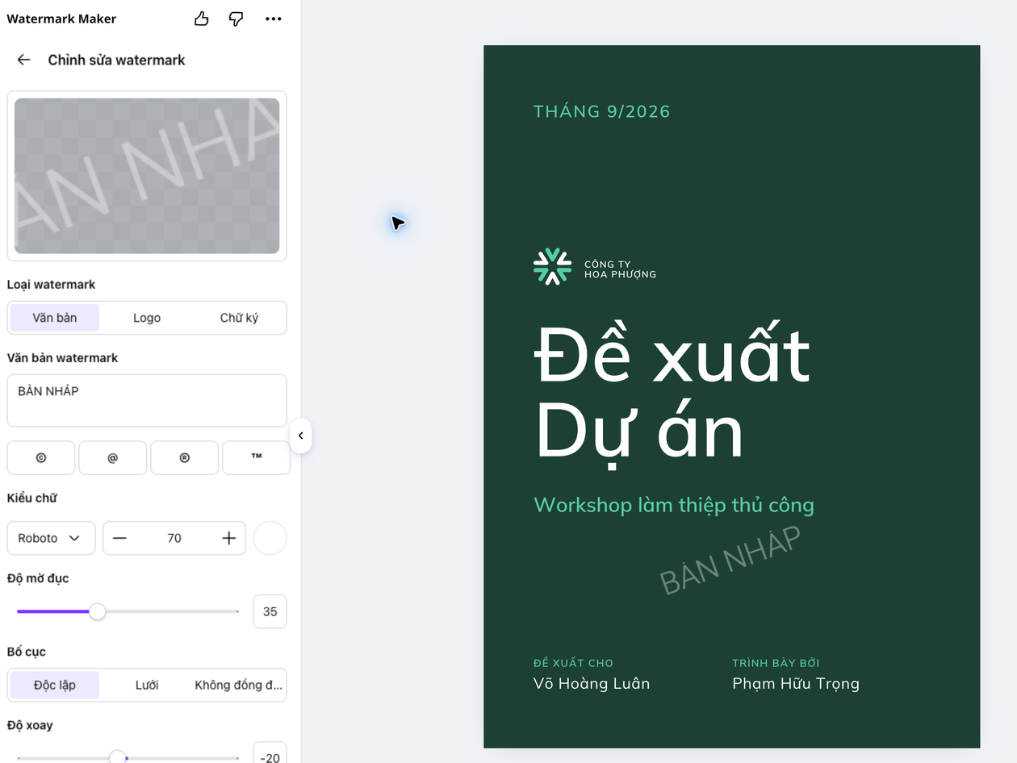Click the ĐỀ XUẤT CHO label
The height and width of the screenshot is (763, 1017).
573,663
